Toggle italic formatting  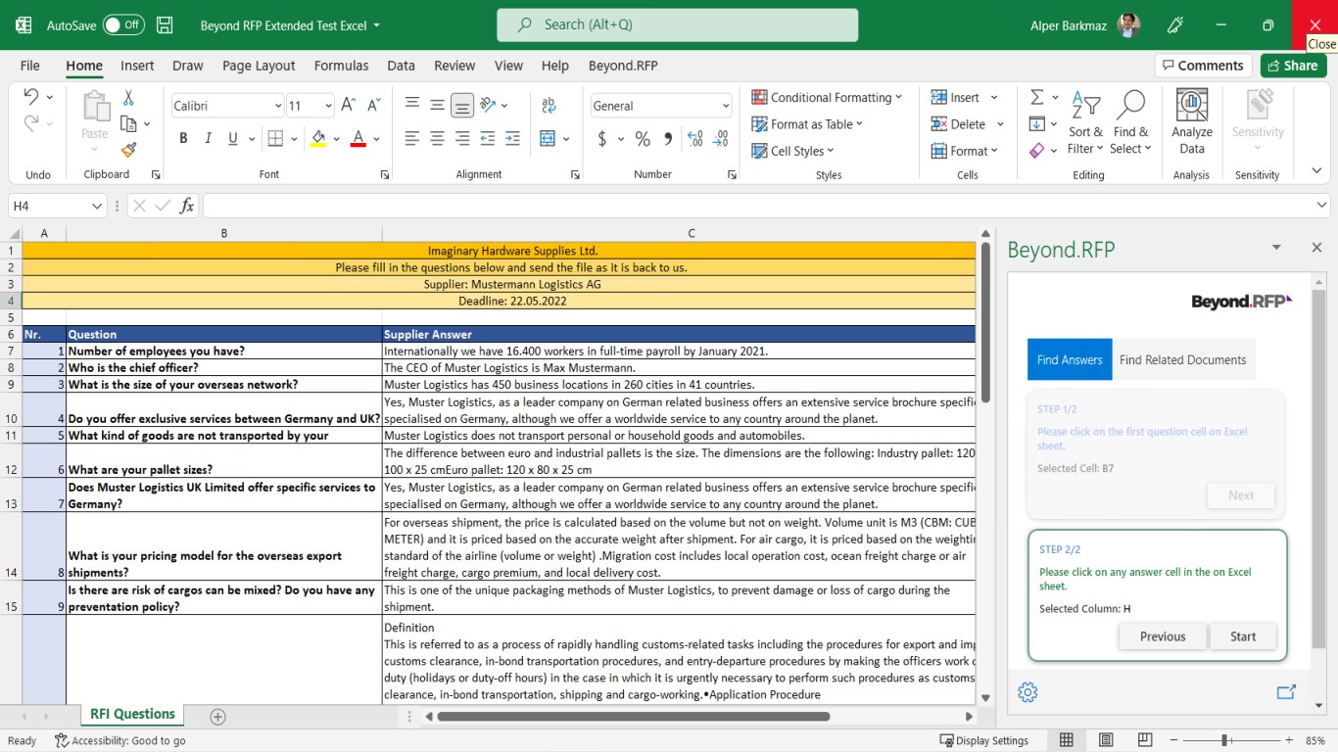pyautogui.click(x=208, y=138)
